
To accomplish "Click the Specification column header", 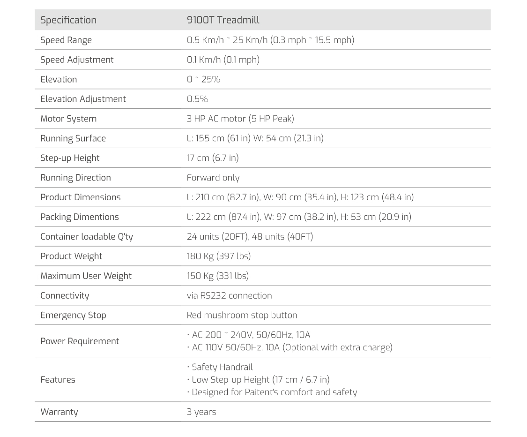I will (68, 20).
